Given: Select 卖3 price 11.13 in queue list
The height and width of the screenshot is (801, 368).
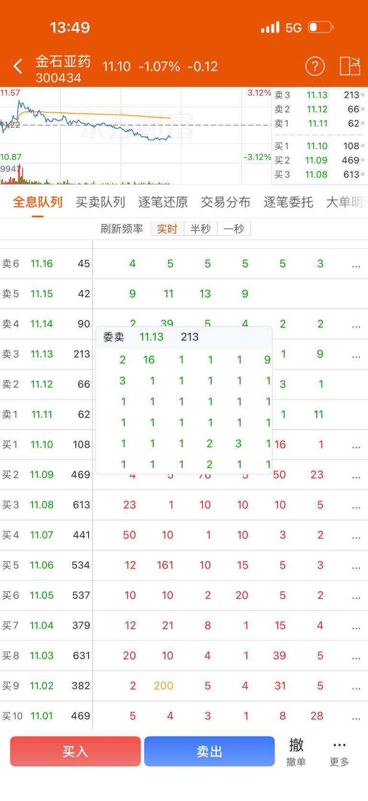Looking at the screenshot, I should (42, 354).
